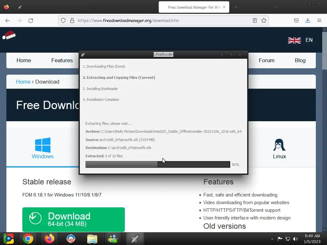The height and width of the screenshot is (245, 327).
Task: Open a new tab with the plus button
Action: 236,7
